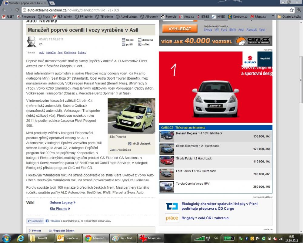The width and height of the screenshot is (303, 243).
Task: Open the Subaru topic tag
Action: pyautogui.click(x=82, y=53)
